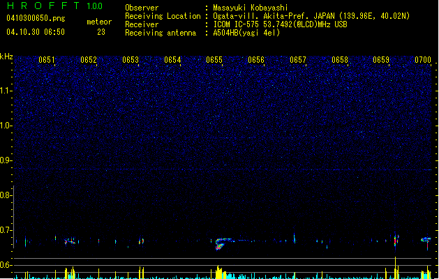The image size is (439, 279).
Task: Click the 'Observer' field label
Action: tap(142, 8)
